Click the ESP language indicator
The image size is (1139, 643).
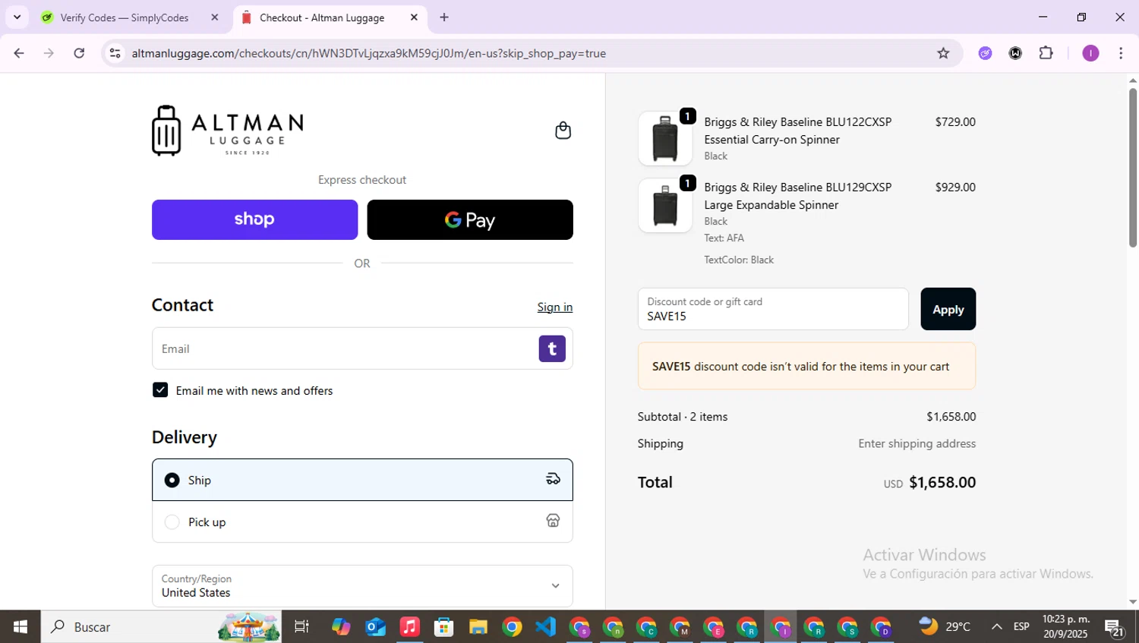pyautogui.click(x=1021, y=627)
